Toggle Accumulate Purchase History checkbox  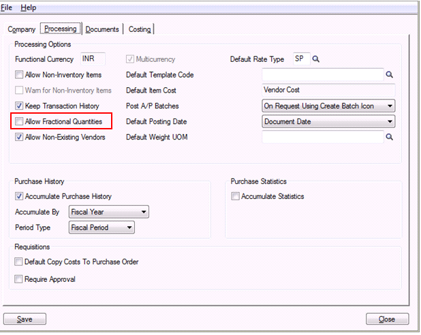pos(19,196)
